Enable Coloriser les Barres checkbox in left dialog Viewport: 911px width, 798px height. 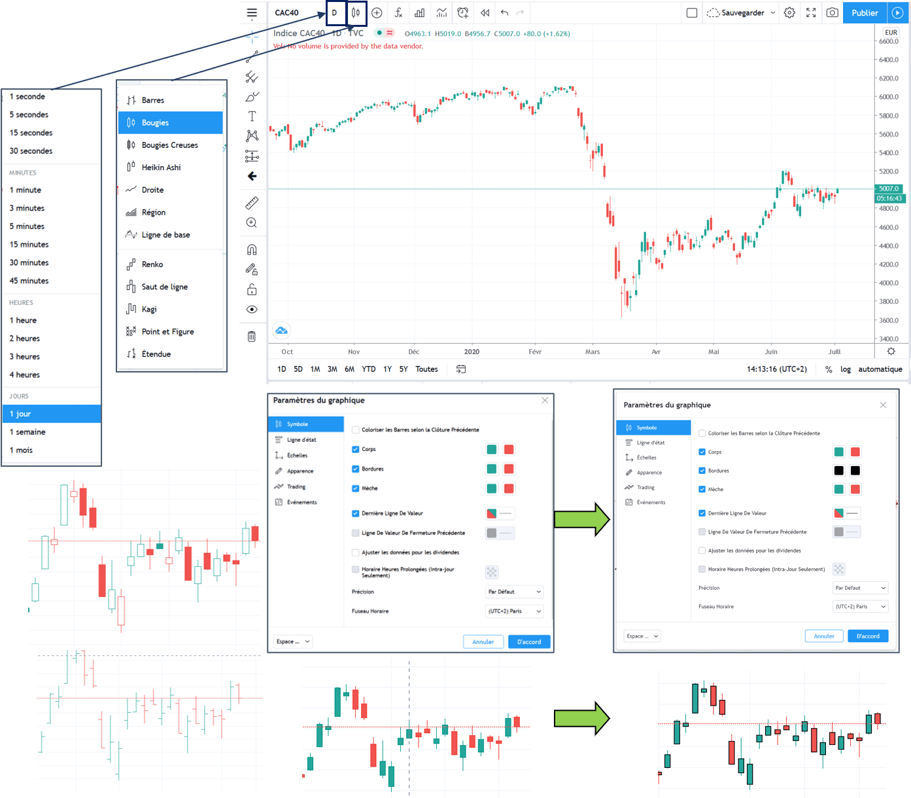click(x=356, y=429)
